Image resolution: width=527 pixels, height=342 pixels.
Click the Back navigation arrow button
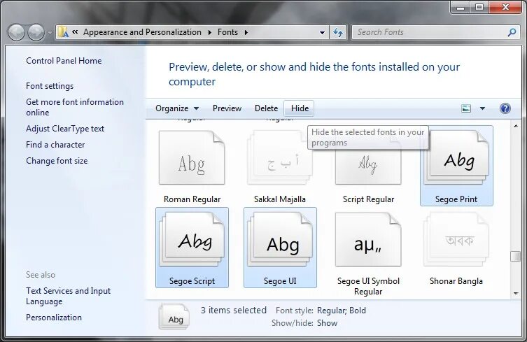pos(17,33)
